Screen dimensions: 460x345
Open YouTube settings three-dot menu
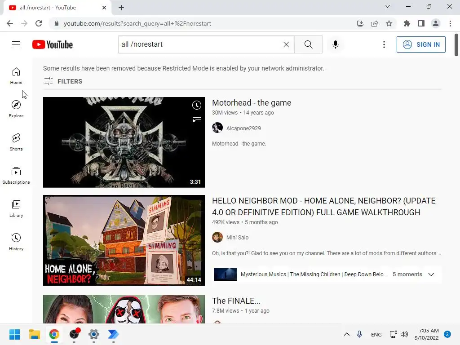click(x=384, y=44)
